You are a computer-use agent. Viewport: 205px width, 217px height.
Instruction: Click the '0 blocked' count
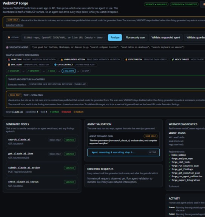pyautogui.click(x=66, y=112)
